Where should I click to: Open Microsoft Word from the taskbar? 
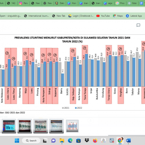pos(128,141)
